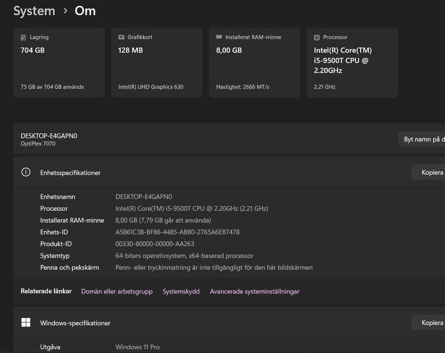Click the Systemtyp label
The width and height of the screenshot is (445, 353).
pyautogui.click(x=55, y=256)
